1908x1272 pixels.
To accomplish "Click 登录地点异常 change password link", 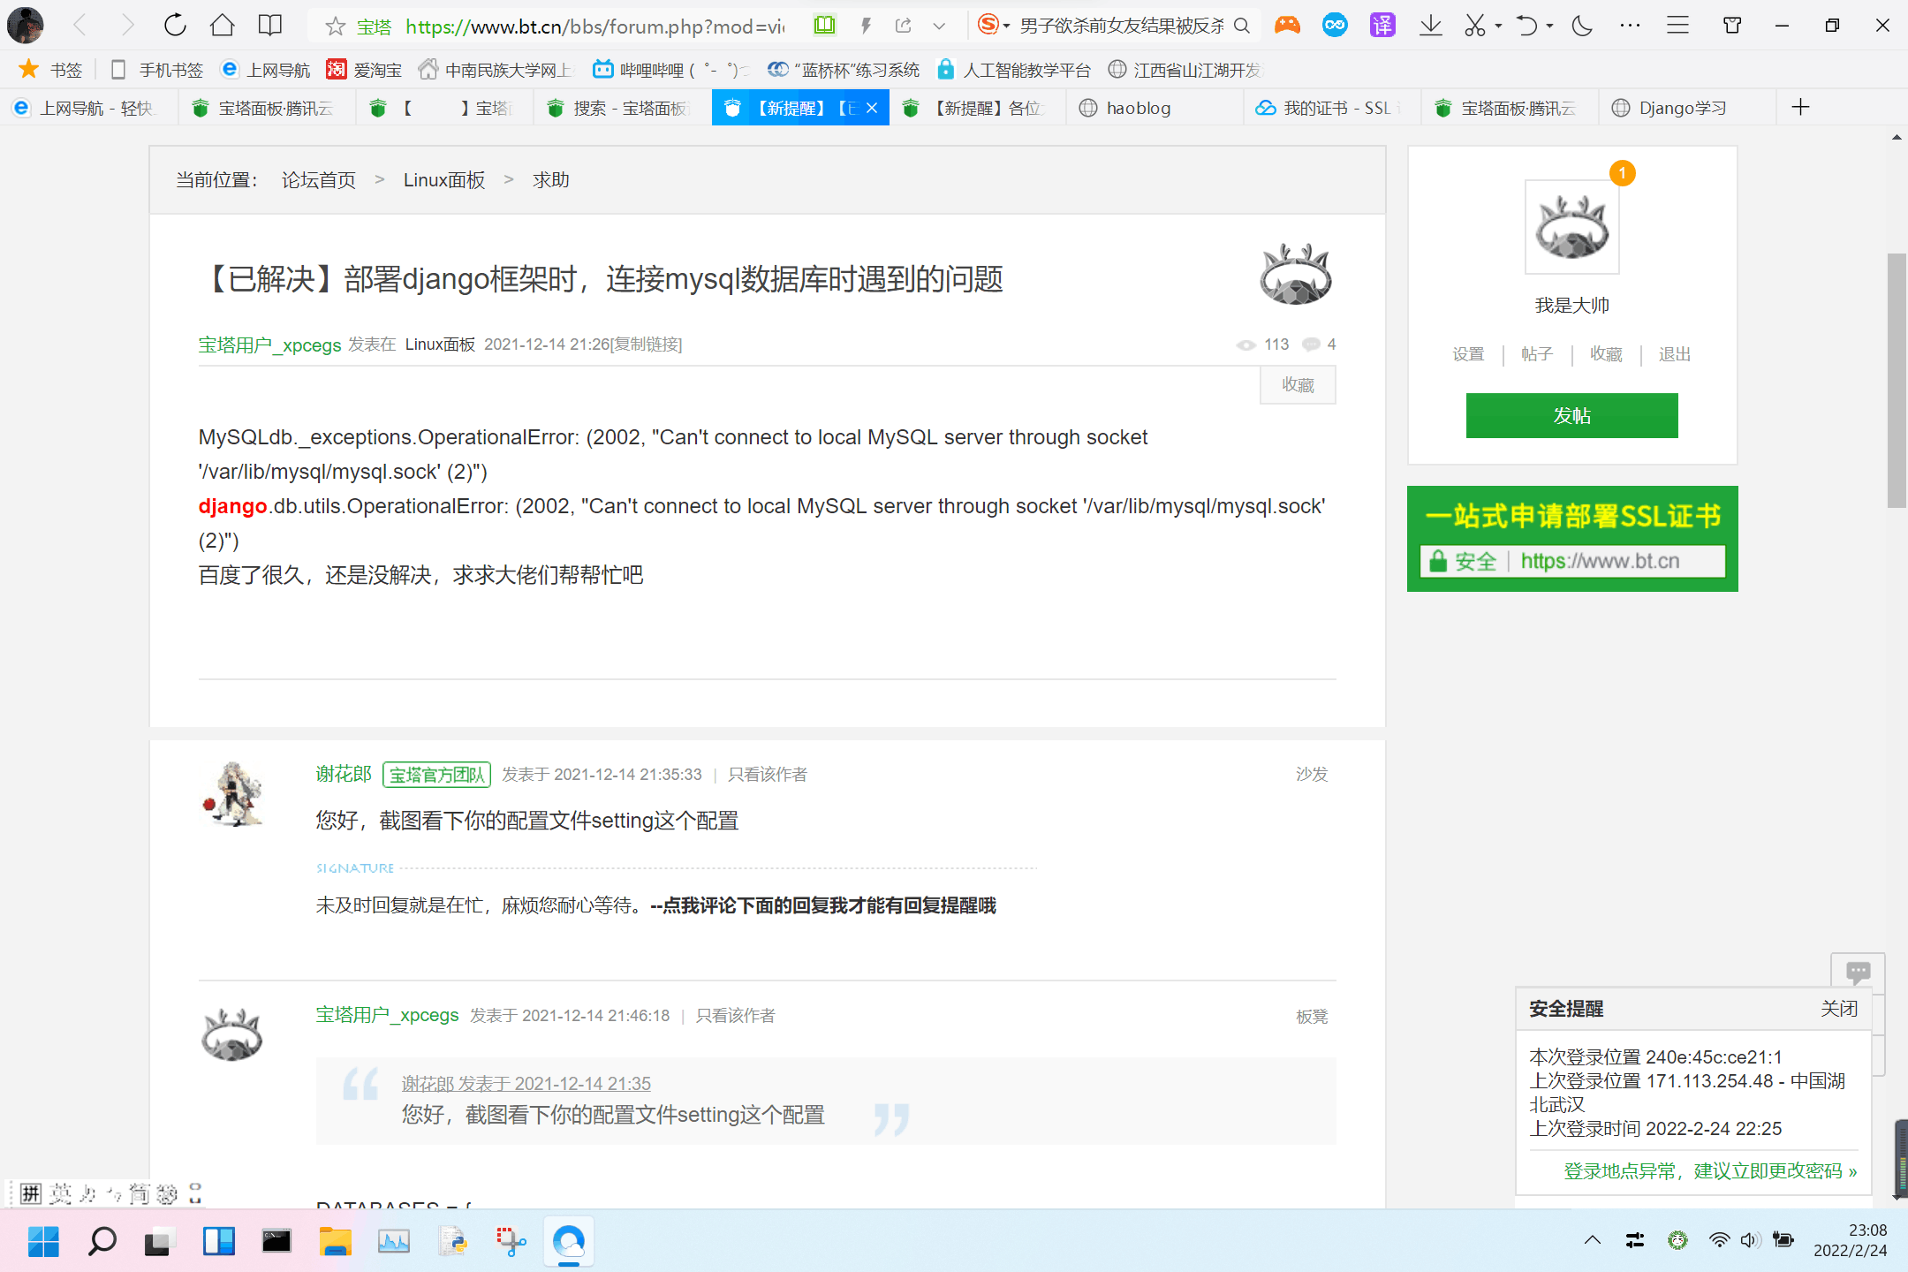I will pyautogui.click(x=1710, y=1171).
